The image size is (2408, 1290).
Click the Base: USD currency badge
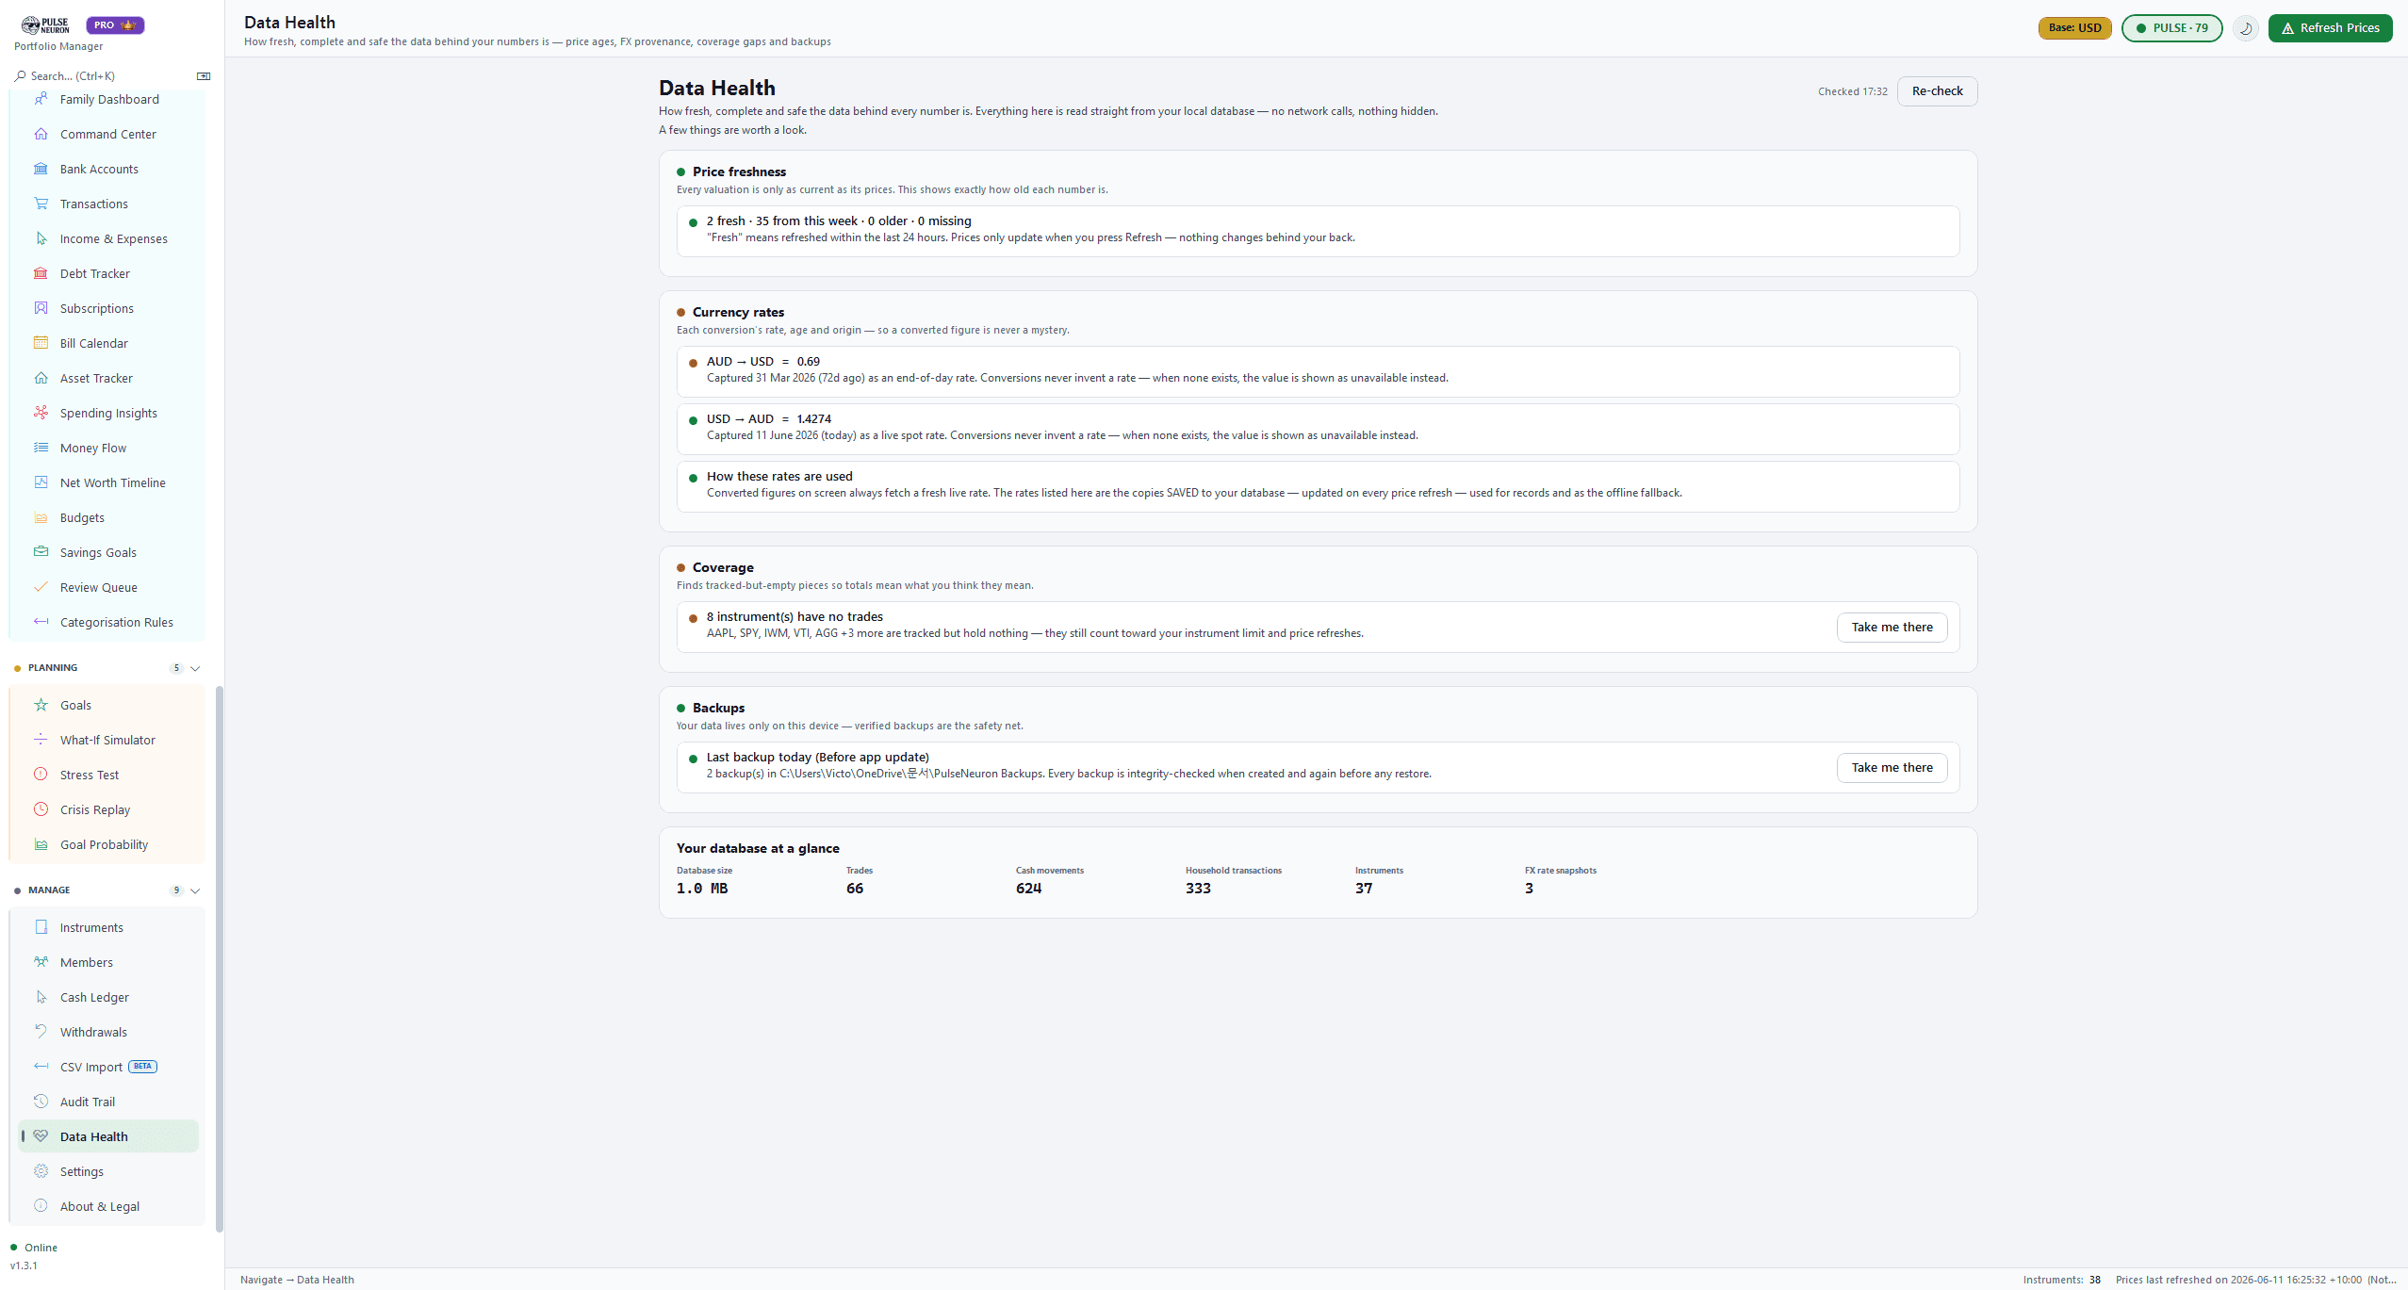[2074, 28]
